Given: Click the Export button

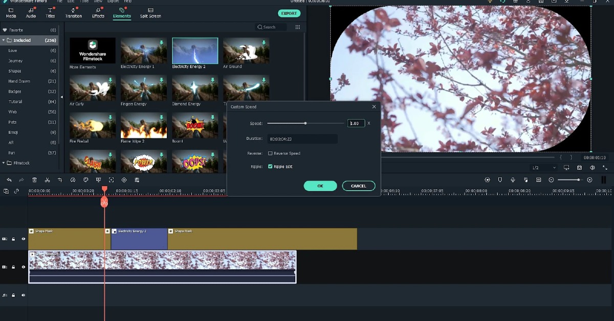Looking at the screenshot, I should point(289,13).
